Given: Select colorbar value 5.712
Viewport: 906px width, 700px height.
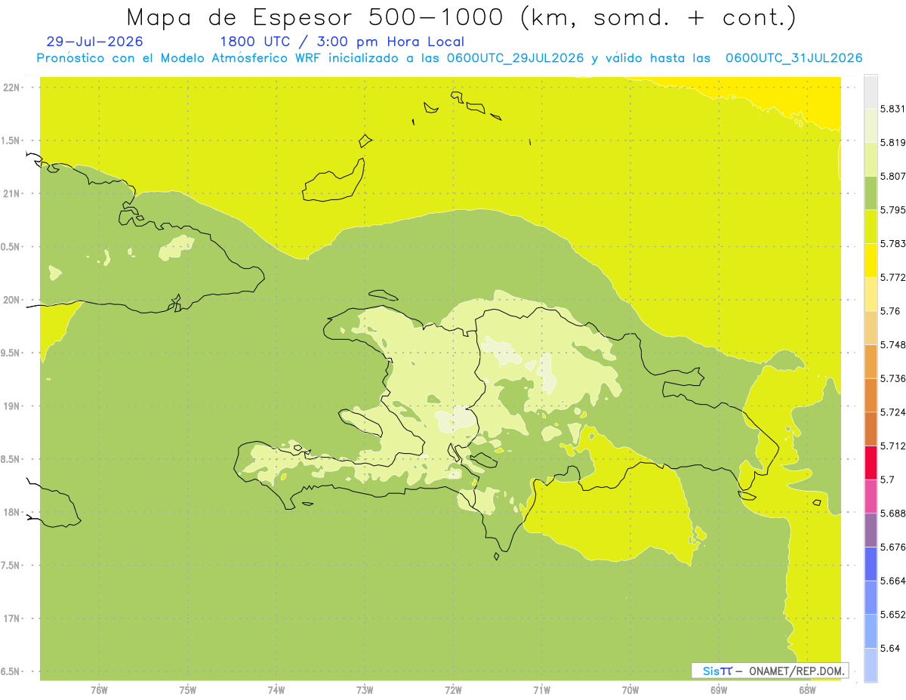Looking at the screenshot, I should 892,446.
